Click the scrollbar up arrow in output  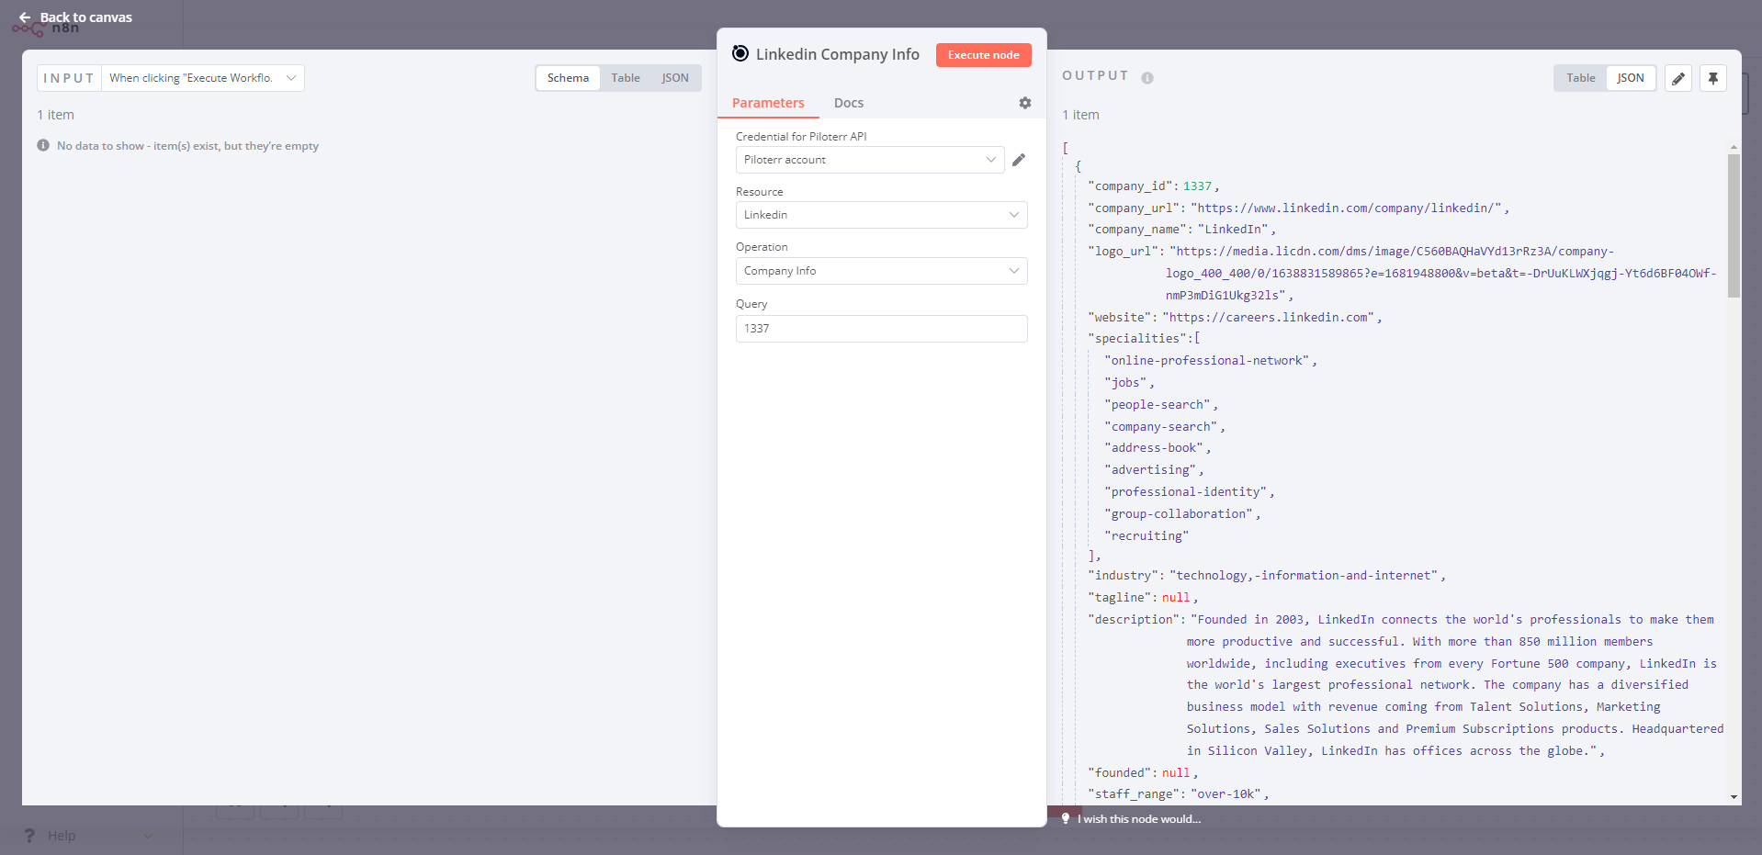pyautogui.click(x=1734, y=147)
